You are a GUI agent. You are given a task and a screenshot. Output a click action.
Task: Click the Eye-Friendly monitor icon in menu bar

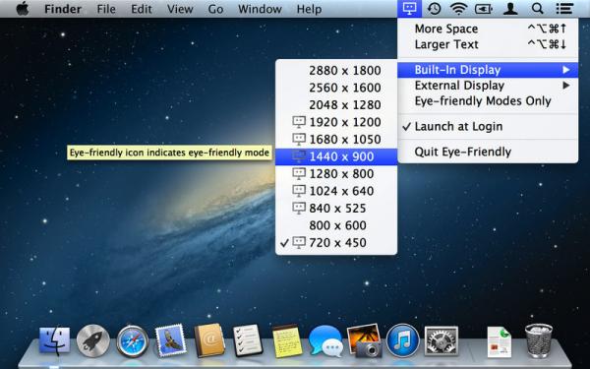point(409,8)
